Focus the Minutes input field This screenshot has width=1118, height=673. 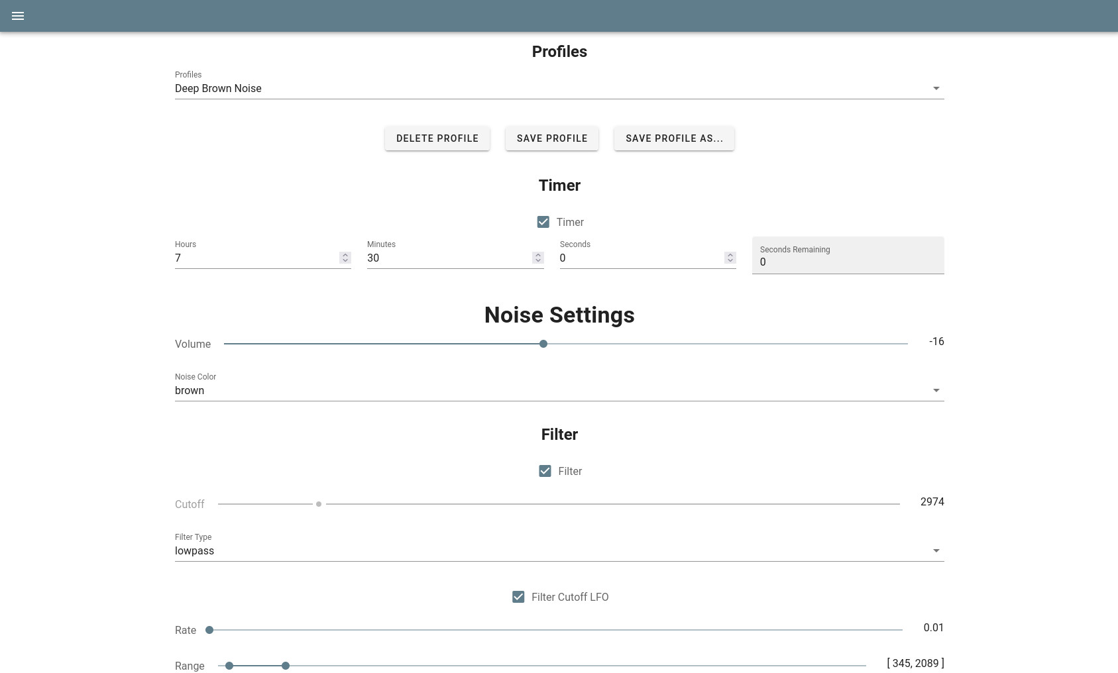[x=447, y=258]
